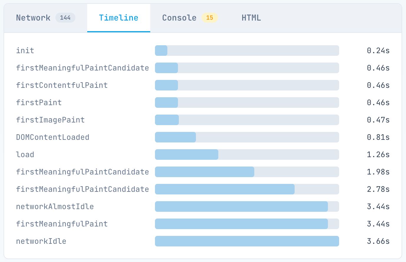Click the networkIdle full-length bar
Screen dimensions: 406x262
click(247, 241)
